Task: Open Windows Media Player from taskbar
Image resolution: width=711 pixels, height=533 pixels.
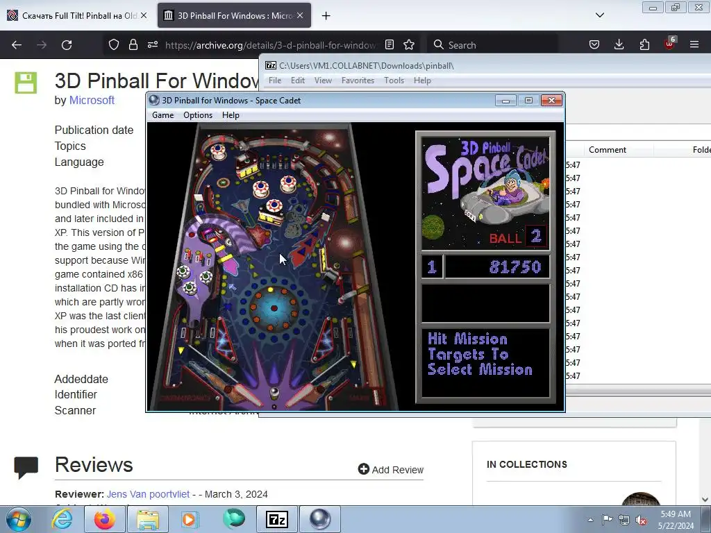Action: click(189, 519)
